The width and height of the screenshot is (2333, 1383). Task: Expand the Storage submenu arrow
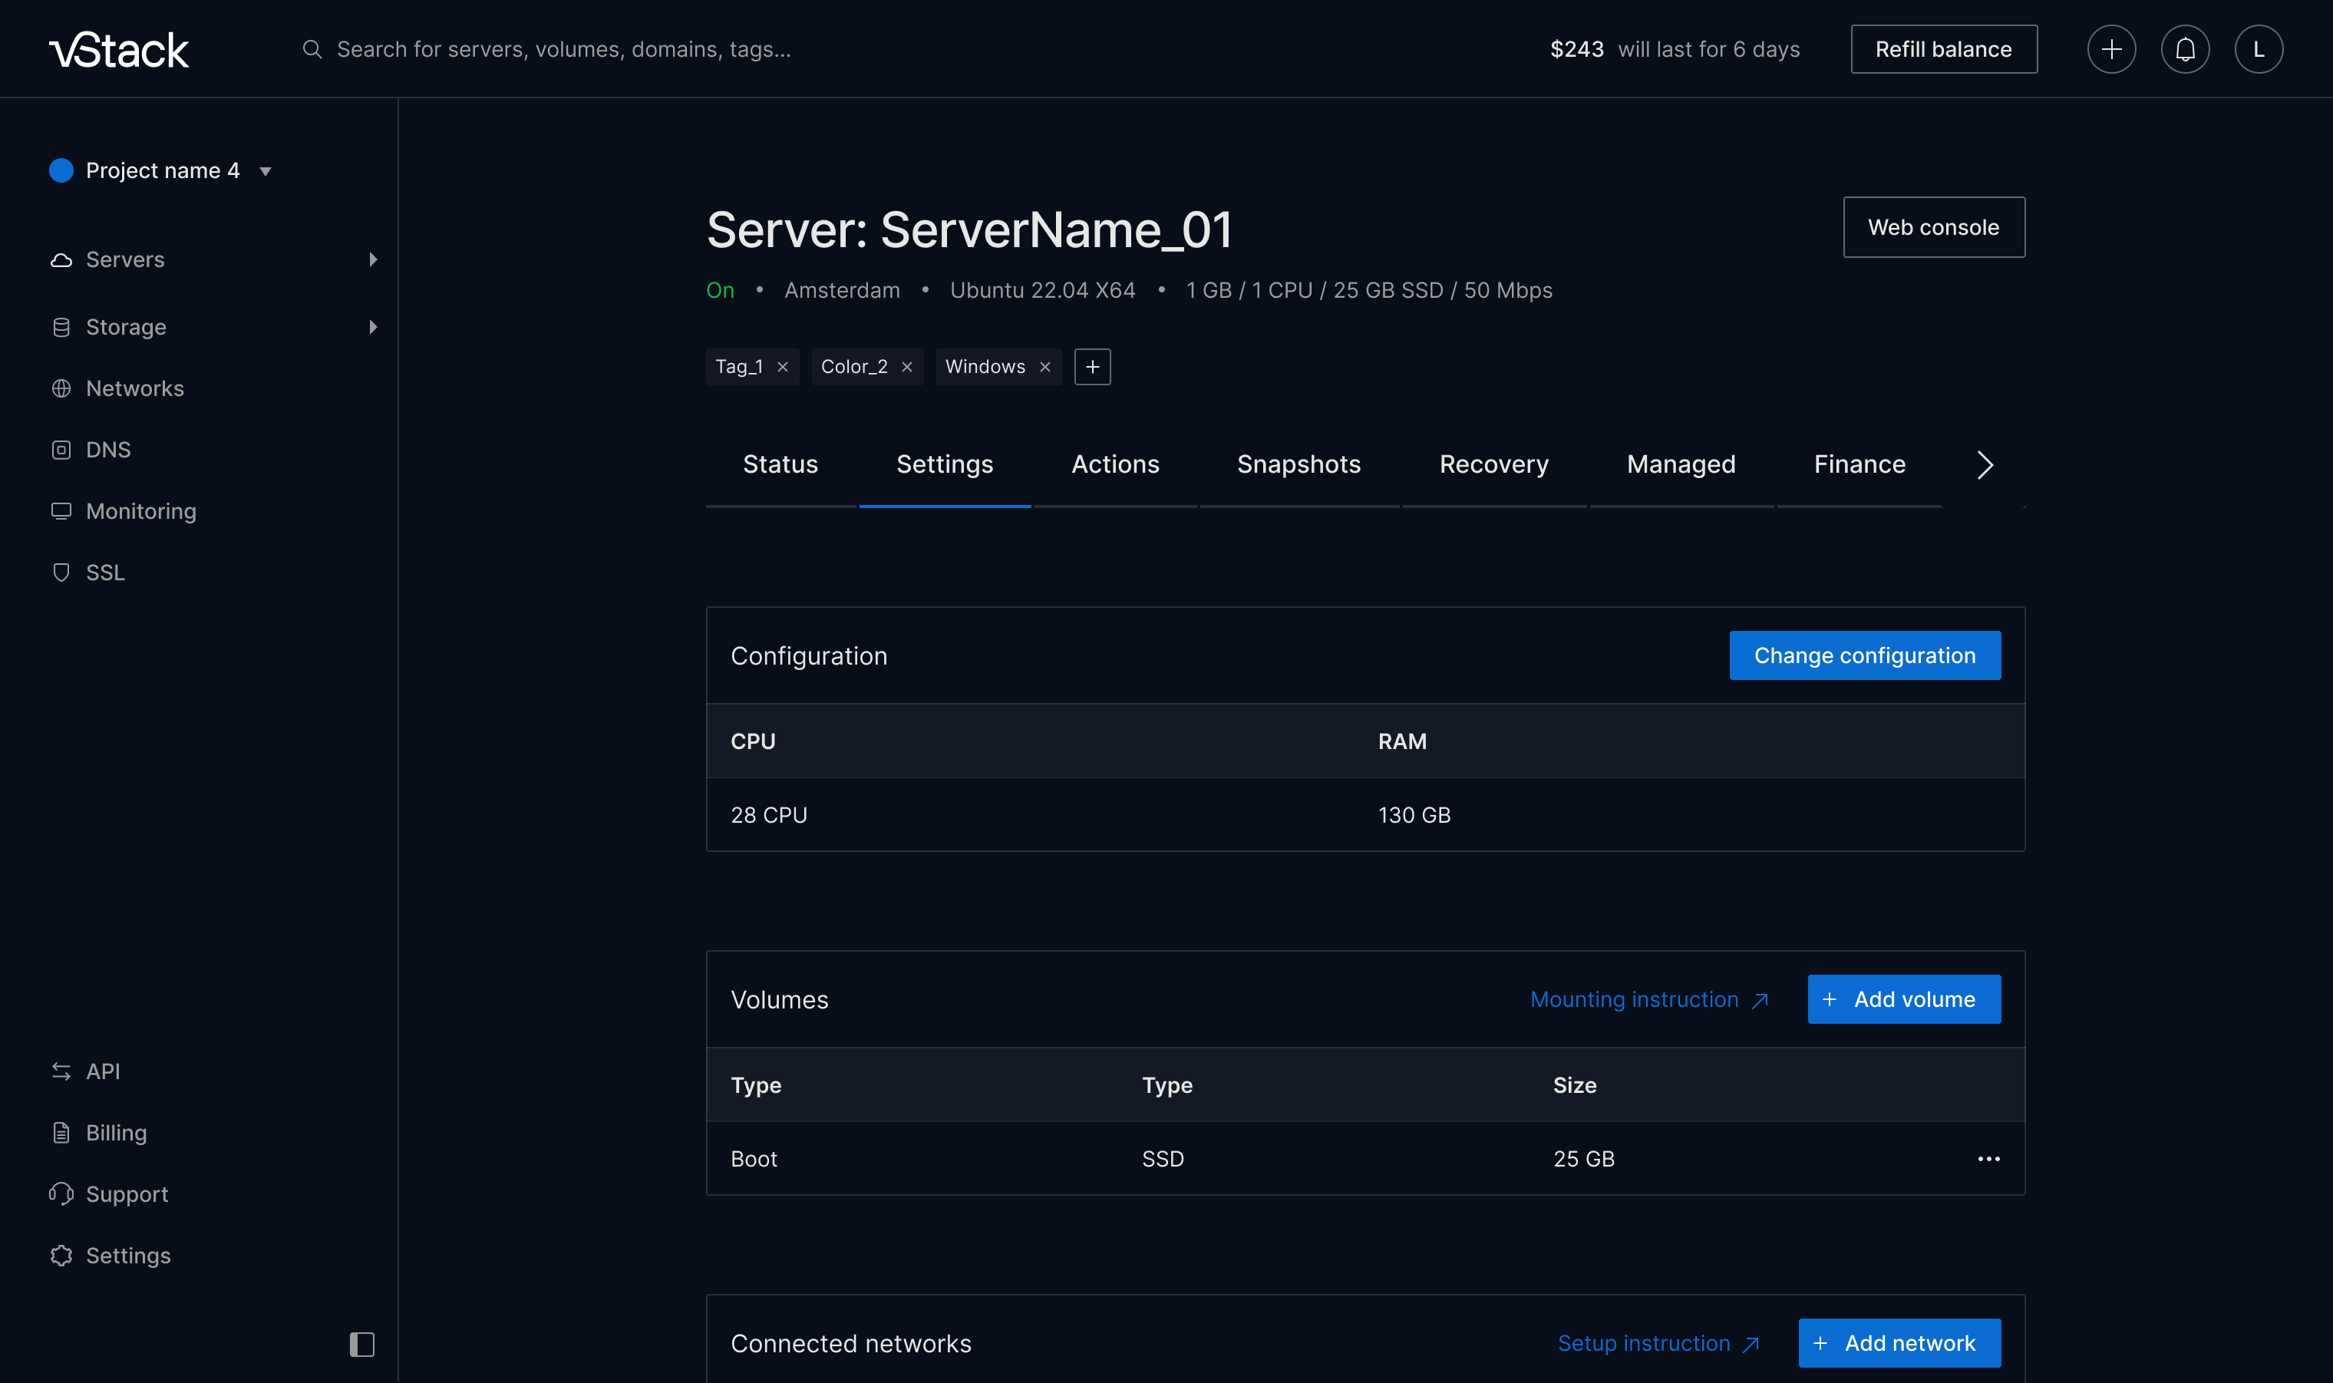click(x=373, y=327)
